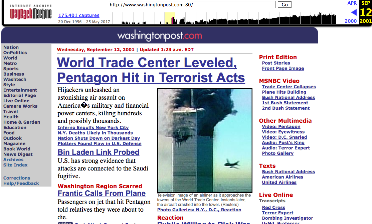Open the United Airlines text

point(279,183)
